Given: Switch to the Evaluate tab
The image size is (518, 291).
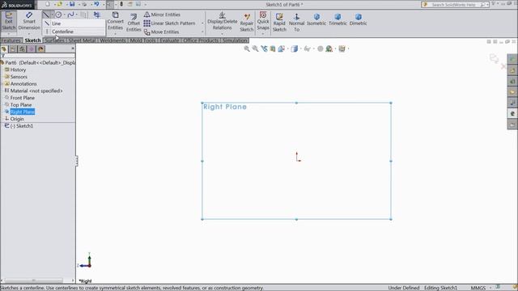Looking at the screenshot, I should (169, 40).
